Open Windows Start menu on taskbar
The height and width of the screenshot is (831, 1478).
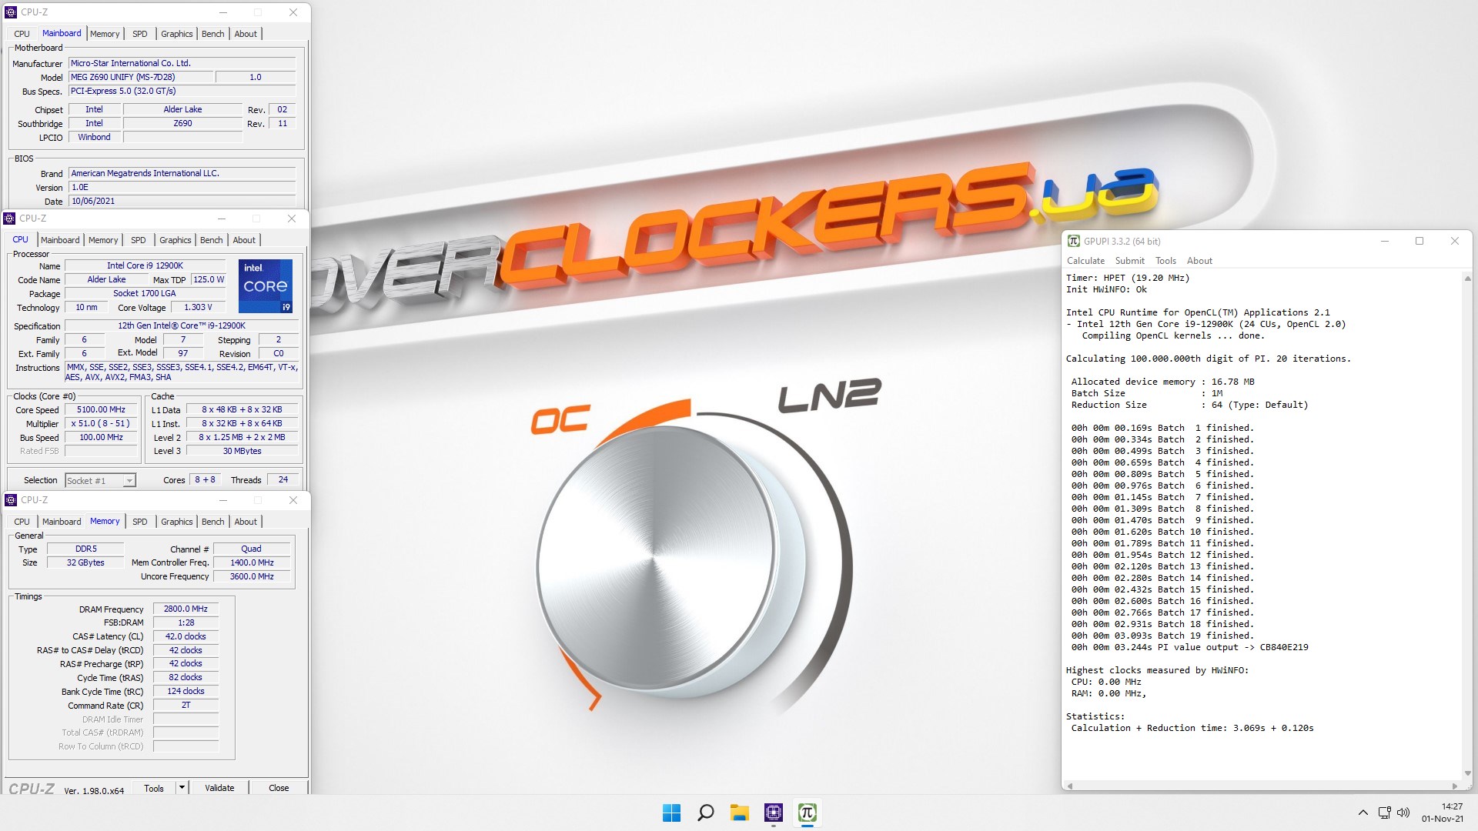tap(671, 813)
